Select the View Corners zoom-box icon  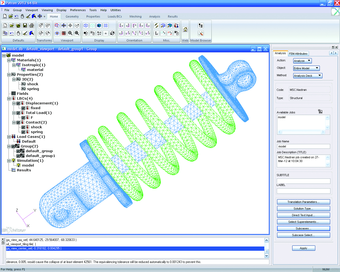click(57, 25)
